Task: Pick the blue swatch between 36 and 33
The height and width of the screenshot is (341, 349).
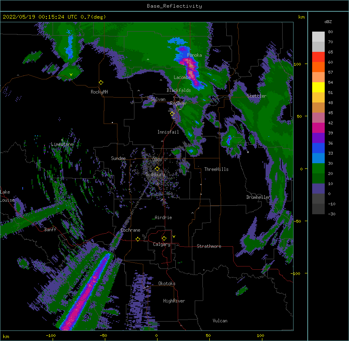Action: pyautogui.click(x=318, y=148)
